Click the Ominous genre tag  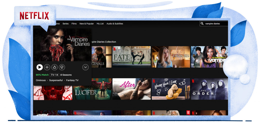(x=41, y=80)
